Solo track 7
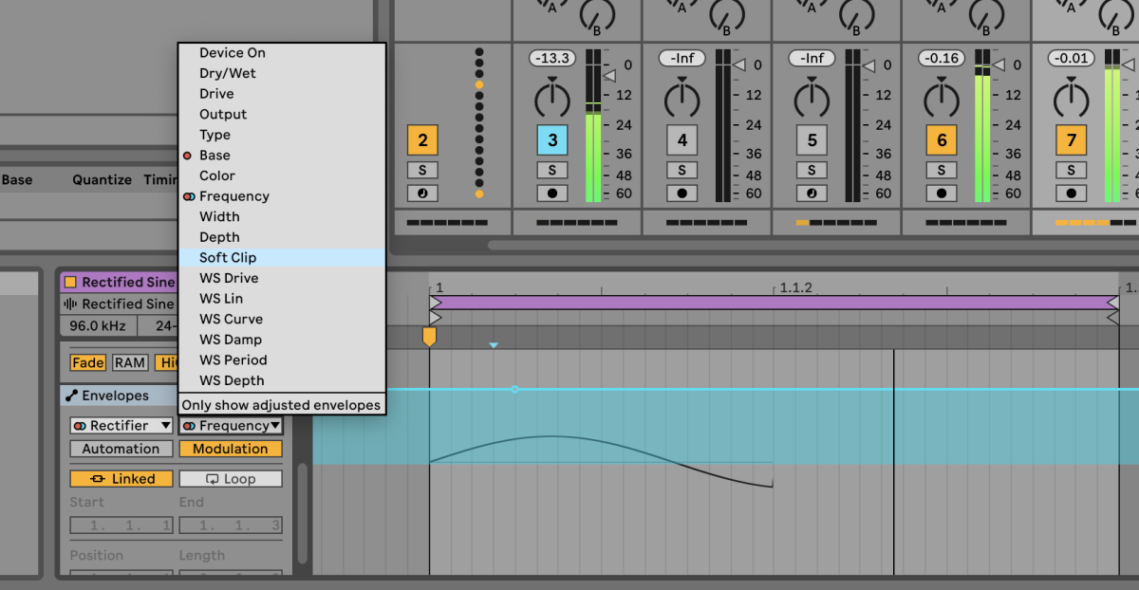The height and width of the screenshot is (590, 1139). 1072,170
